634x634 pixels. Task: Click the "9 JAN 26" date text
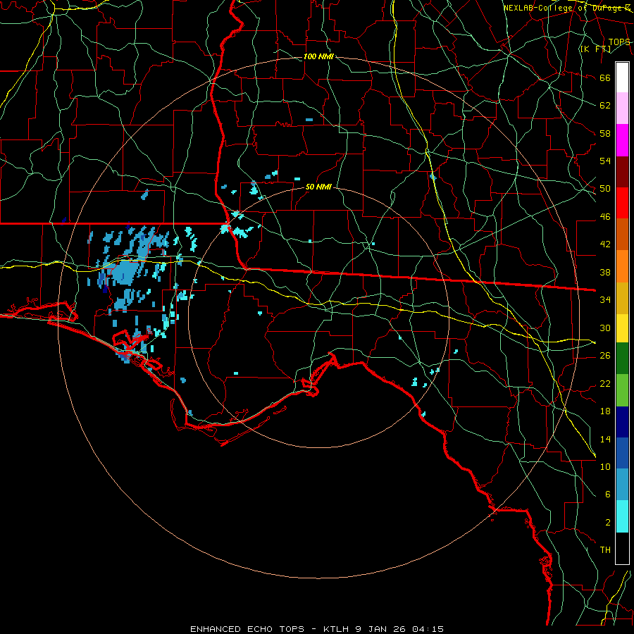click(x=381, y=629)
